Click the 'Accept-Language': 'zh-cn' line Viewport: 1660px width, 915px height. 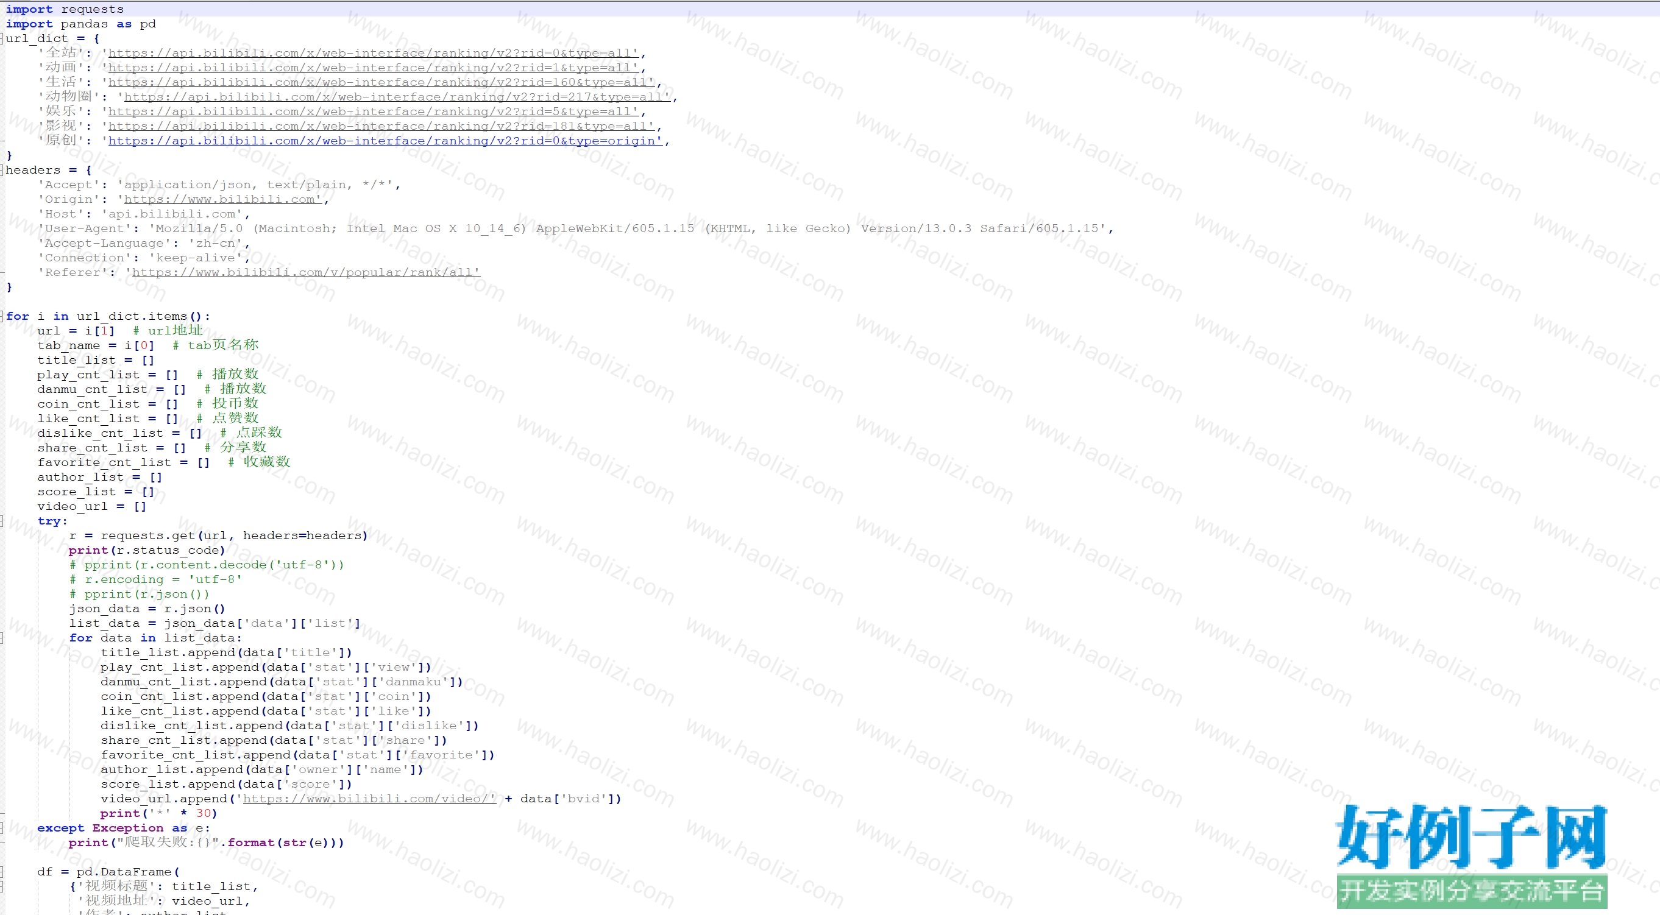tap(144, 244)
